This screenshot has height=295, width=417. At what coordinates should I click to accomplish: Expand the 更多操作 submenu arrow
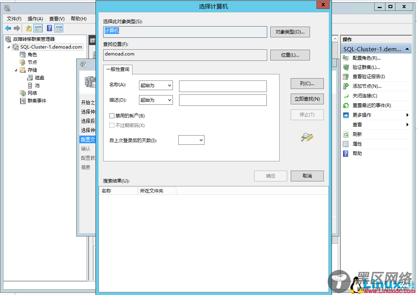[407, 115]
